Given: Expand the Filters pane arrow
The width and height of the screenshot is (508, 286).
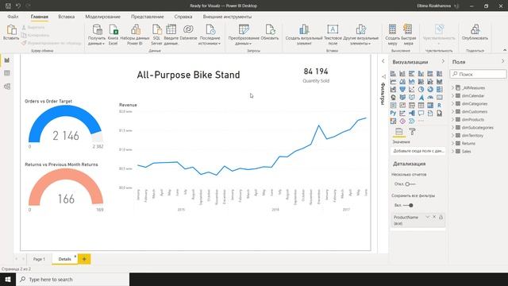Looking at the screenshot, I should tap(383, 61).
